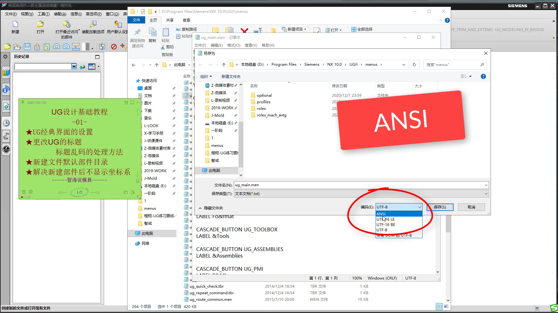558x313 pixels.
Task: Click 剪切 scissors in Explorer ribbon
Action: click(x=167, y=47)
